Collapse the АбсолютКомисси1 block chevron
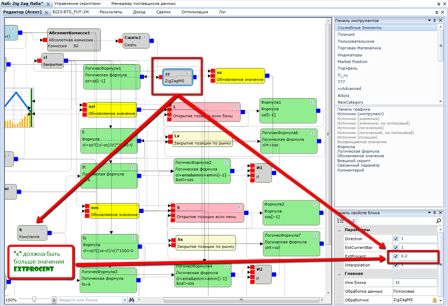Screen dimensions: 448x306 click(x=95, y=33)
